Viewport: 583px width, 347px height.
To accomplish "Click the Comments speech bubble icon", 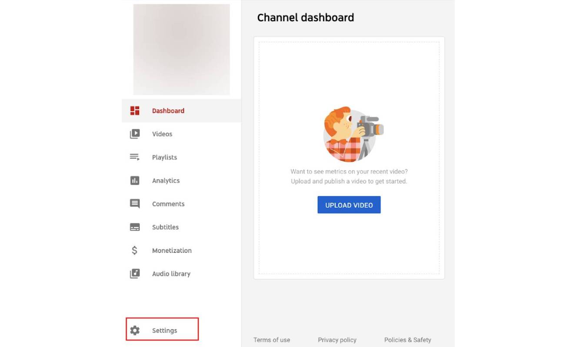I will click(x=135, y=204).
